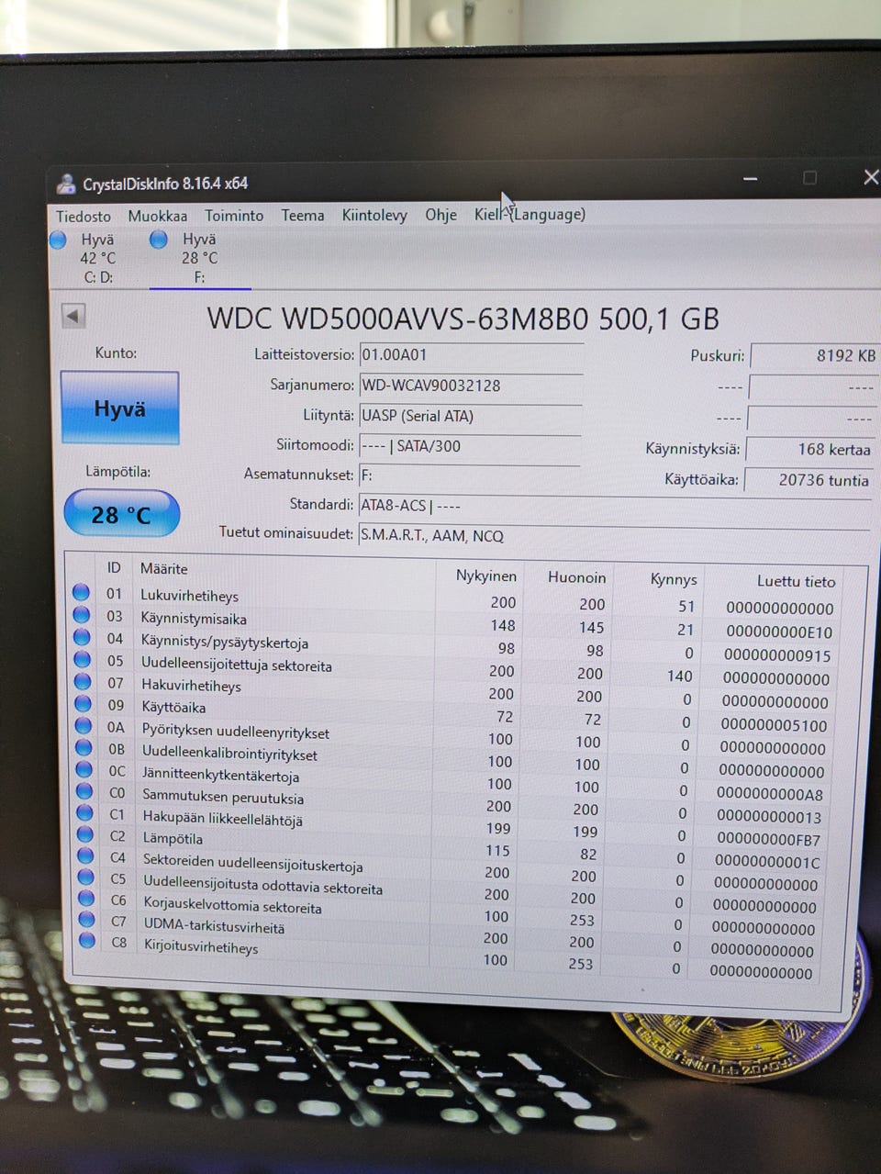The image size is (881, 1174).
Task: Click the 28 °C temperature button
Action: tap(121, 514)
